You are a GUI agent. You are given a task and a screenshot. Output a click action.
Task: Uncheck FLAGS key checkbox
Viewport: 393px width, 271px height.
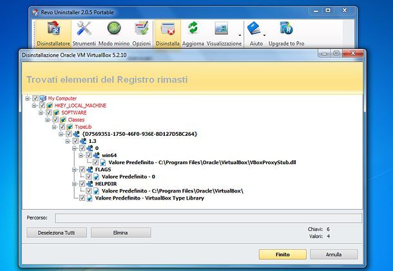point(82,169)
